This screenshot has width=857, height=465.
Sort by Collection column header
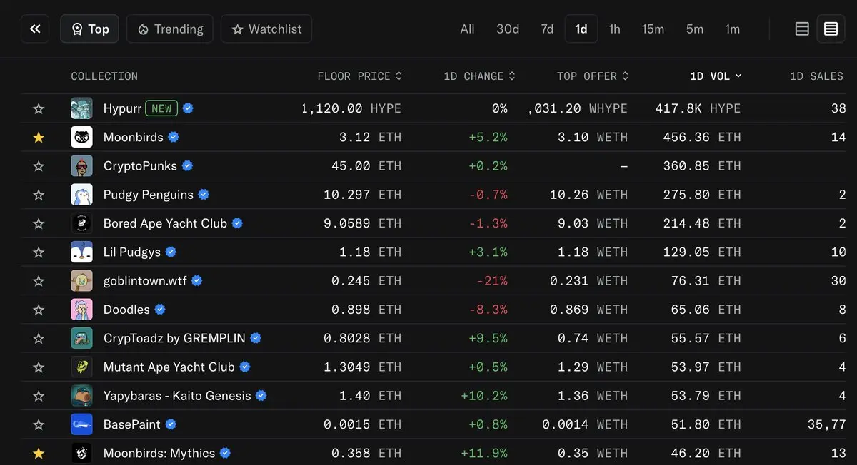[104, 76]
